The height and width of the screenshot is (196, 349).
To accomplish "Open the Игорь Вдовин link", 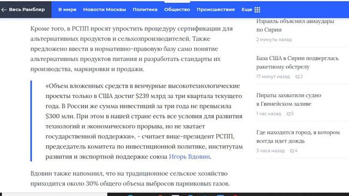I will coord(189,156).
